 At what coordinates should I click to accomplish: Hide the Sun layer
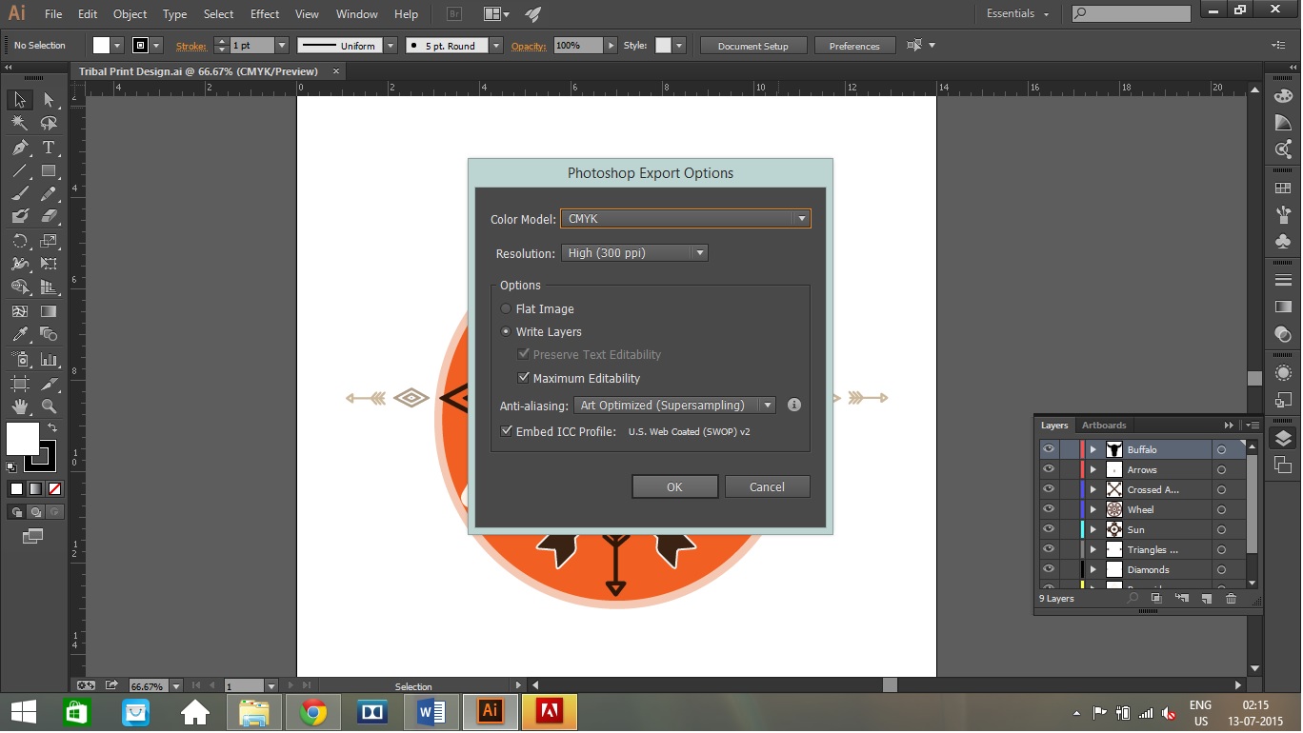coord(1049,529)
